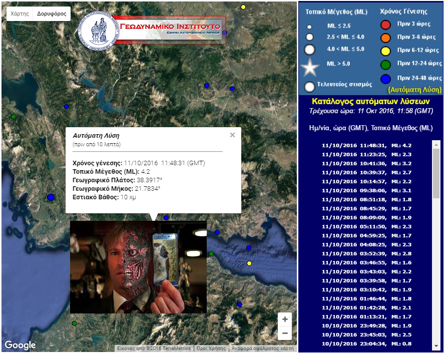445x354 pixels.
Task: Switch to the Χάρτης map view
Action: (20, 14)
